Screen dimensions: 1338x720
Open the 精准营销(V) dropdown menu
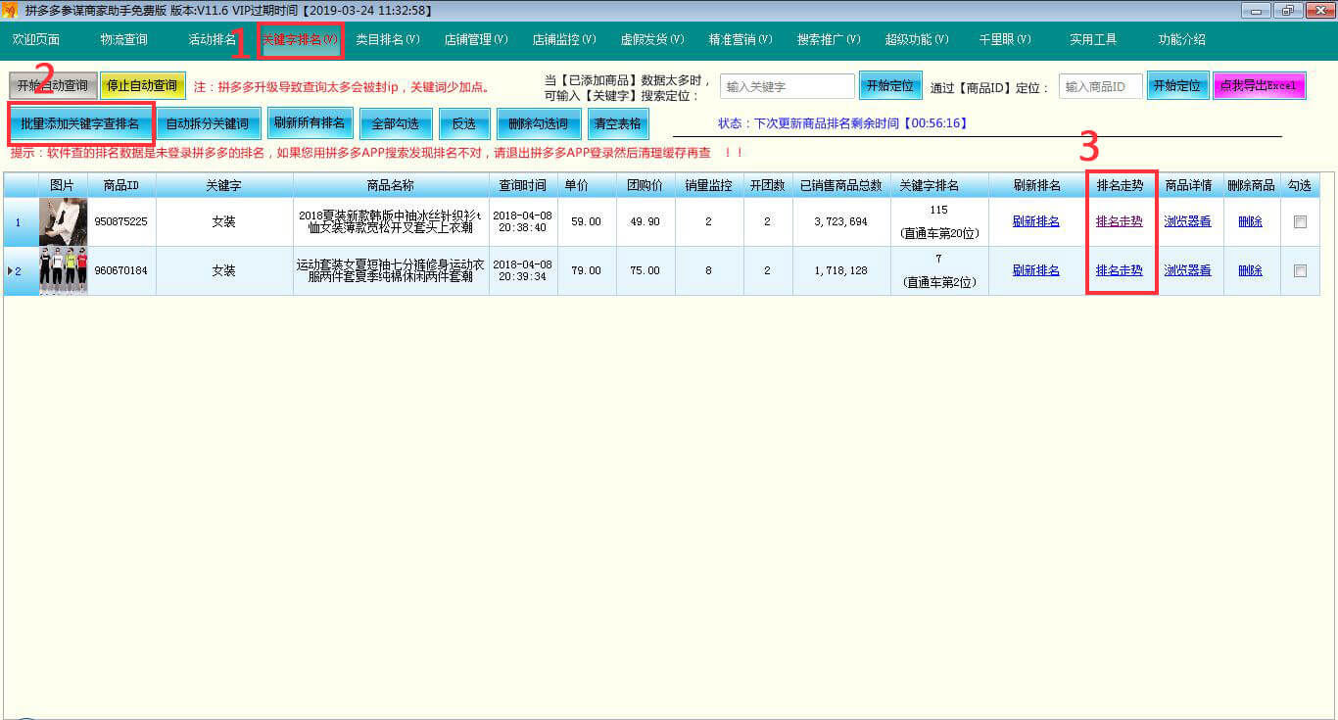click(x=741, y=40)
